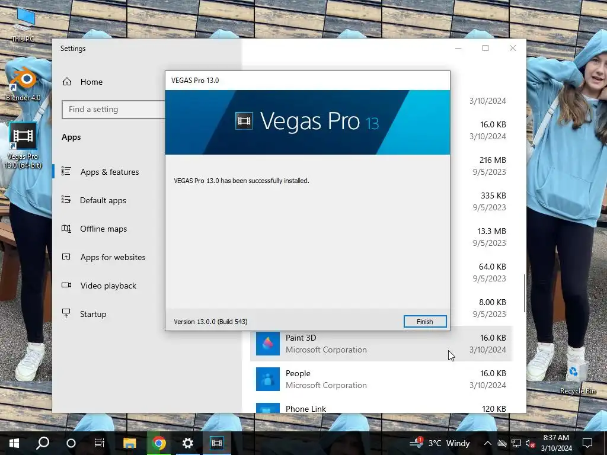Open the notification center icon
This screenshot has width=607, height=455.
click(587, 443)
